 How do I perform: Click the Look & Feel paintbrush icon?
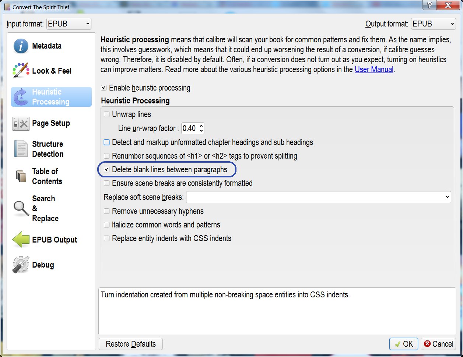point(21,71)
